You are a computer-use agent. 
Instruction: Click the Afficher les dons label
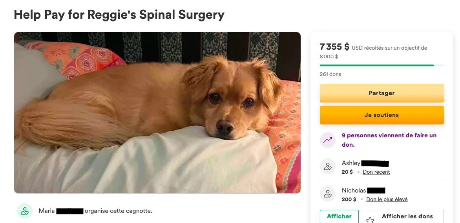click(407, 216)
